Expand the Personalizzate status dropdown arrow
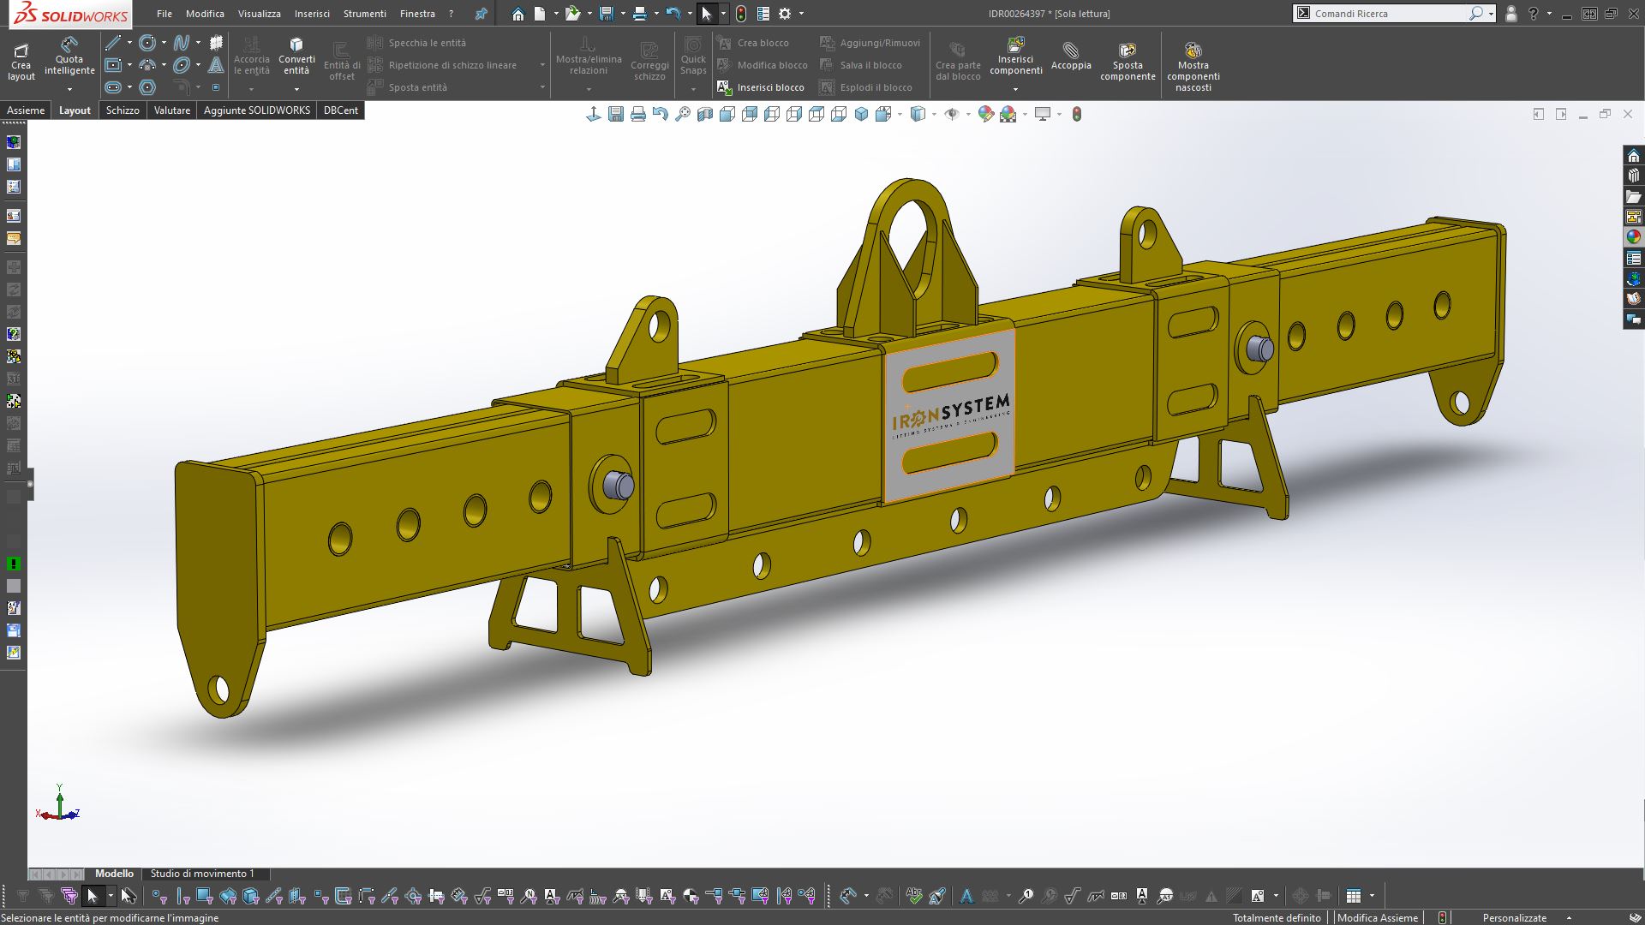Screen dimensions: 1645x925 [1569, 918]
